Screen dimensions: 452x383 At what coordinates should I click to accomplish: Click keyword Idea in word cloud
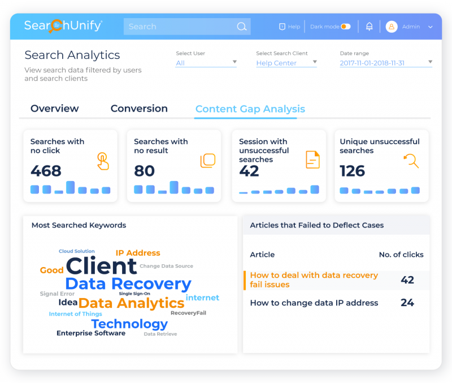point(68,303)
